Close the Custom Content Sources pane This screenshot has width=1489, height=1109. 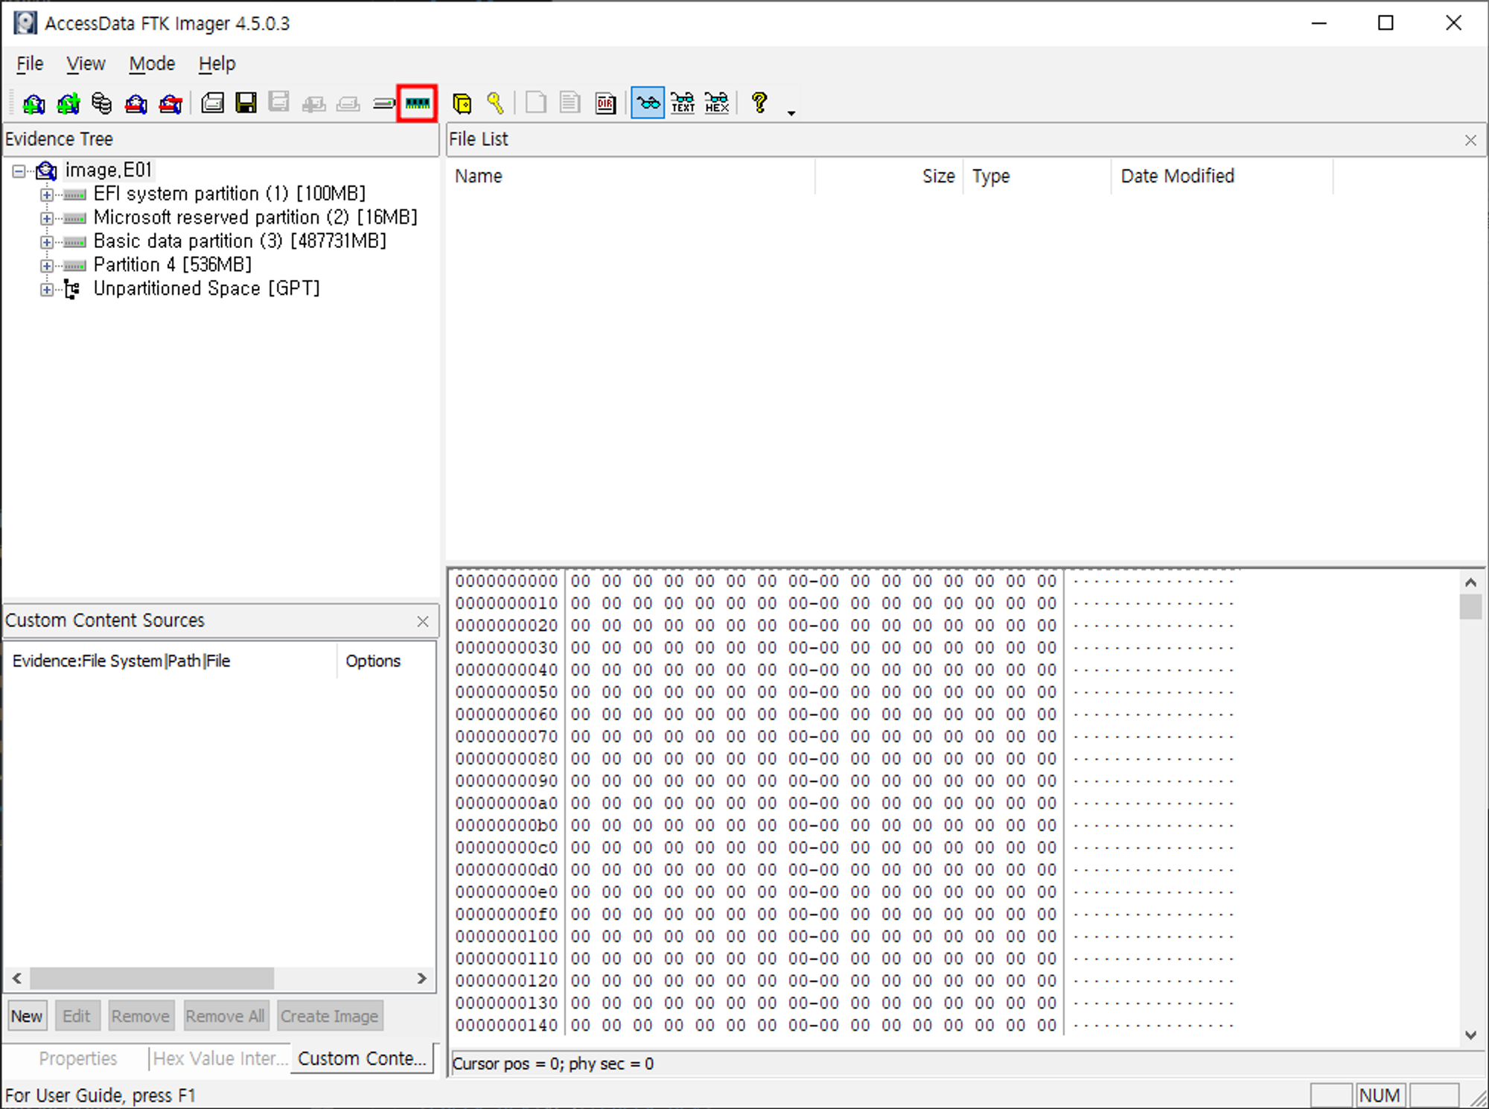pos(423,621)
